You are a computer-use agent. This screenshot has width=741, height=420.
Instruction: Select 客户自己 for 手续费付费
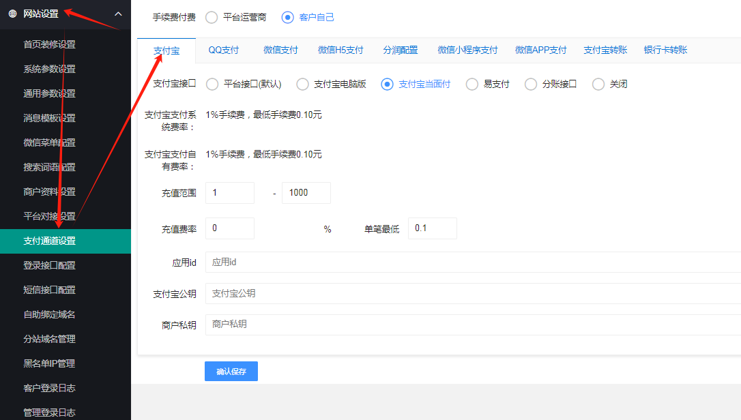point(287,18)
